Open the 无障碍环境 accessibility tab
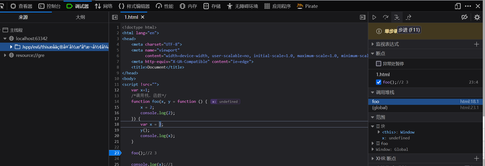The width and height of the screenshot is (485, 166). point(242,6)
